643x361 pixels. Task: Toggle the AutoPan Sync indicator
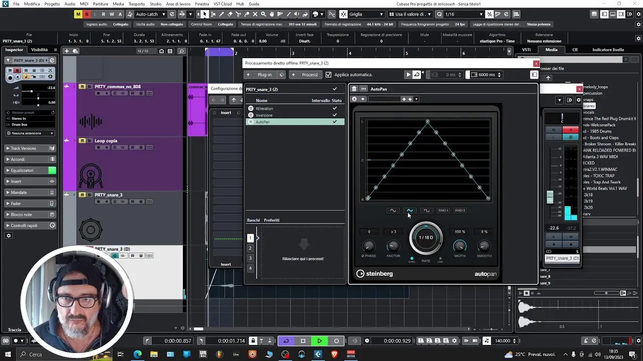(412, 259)
